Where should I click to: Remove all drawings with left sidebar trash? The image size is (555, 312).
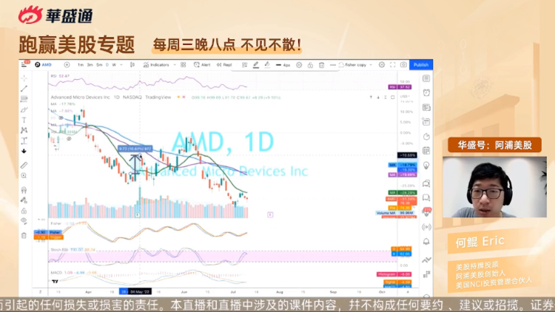pos(24,236)
